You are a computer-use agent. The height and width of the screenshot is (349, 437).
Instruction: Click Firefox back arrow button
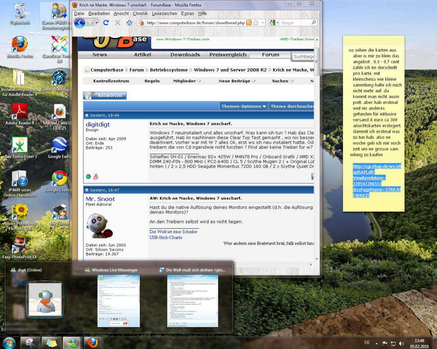tap(79, 23)
